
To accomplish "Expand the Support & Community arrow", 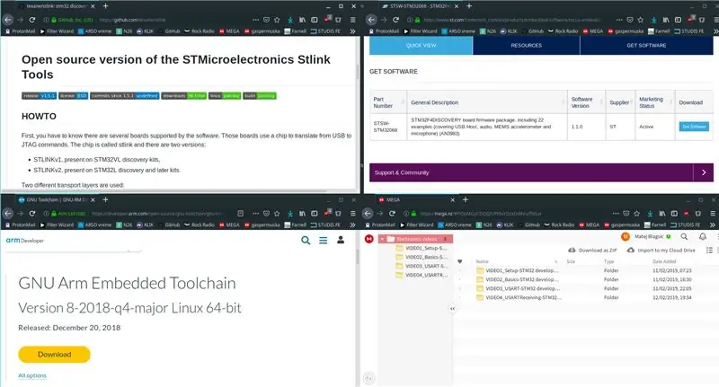I will [704, 172].
